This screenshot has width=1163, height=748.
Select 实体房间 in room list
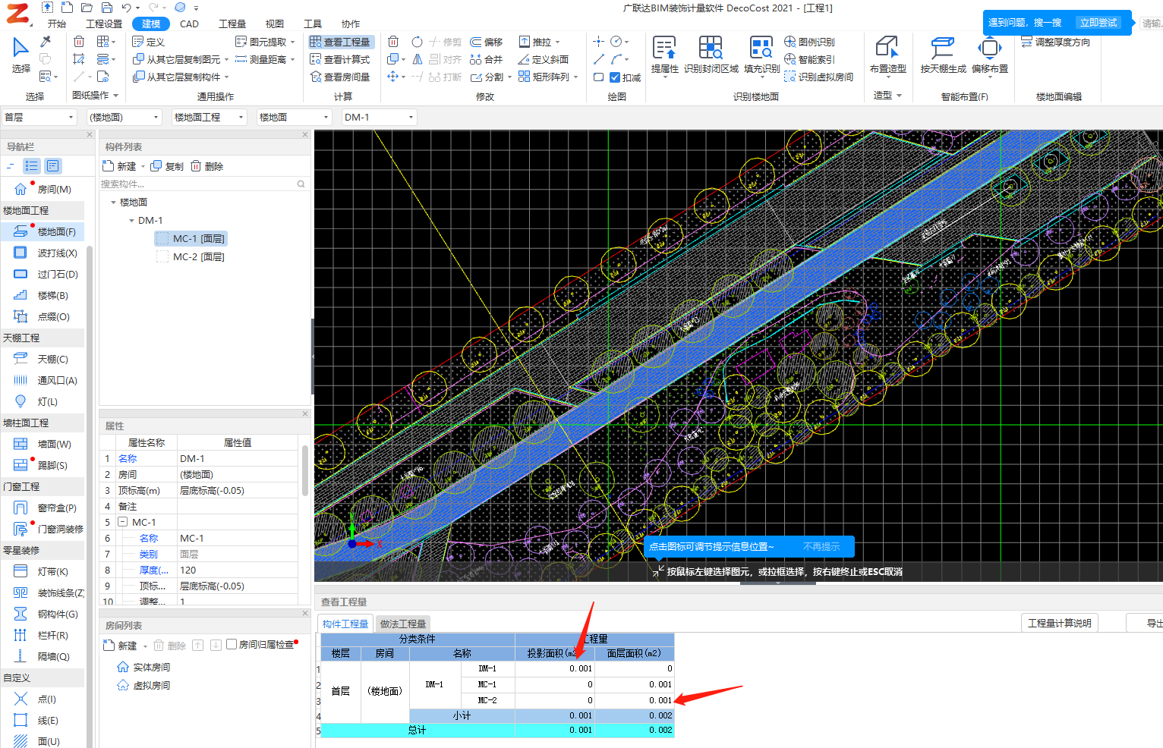tap(143, 667)
